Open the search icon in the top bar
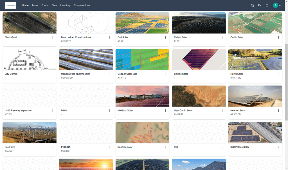288x170 pixels. (252, 5)
